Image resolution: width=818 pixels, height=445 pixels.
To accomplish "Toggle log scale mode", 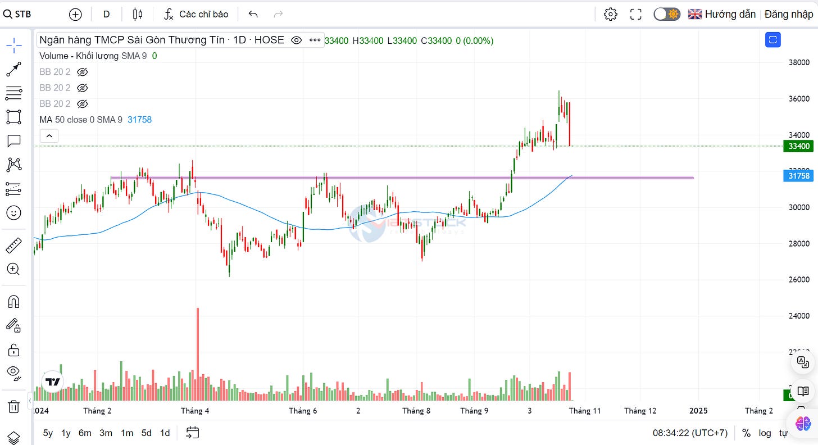I will tap(765, 433).
